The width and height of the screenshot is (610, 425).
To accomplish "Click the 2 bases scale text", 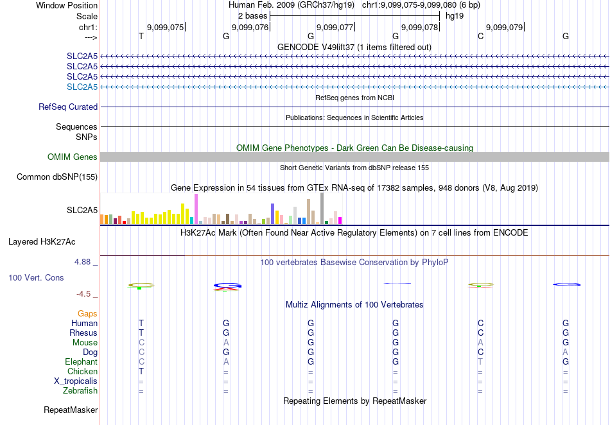I will [252, 16].
